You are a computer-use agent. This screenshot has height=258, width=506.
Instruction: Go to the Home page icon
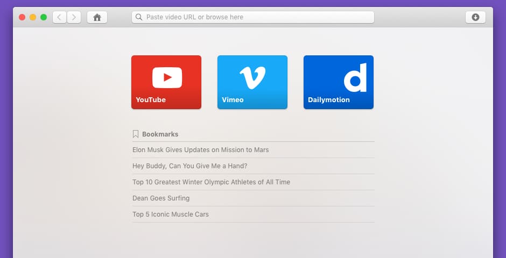(97, 17)
